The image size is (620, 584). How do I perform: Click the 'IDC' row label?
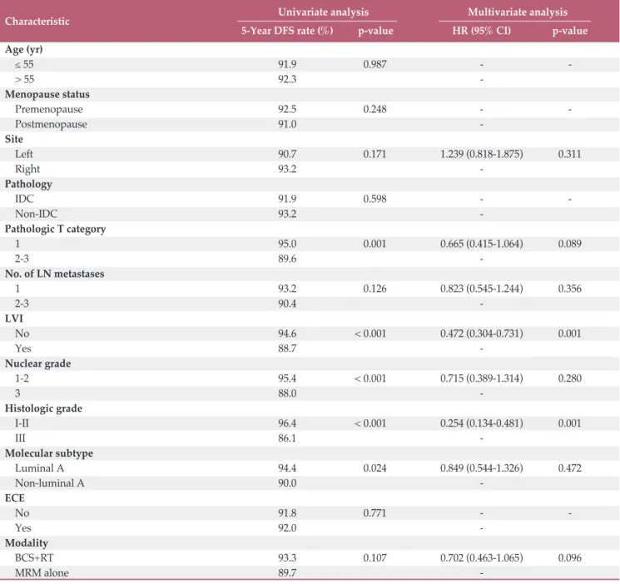[x=24, y=199]
